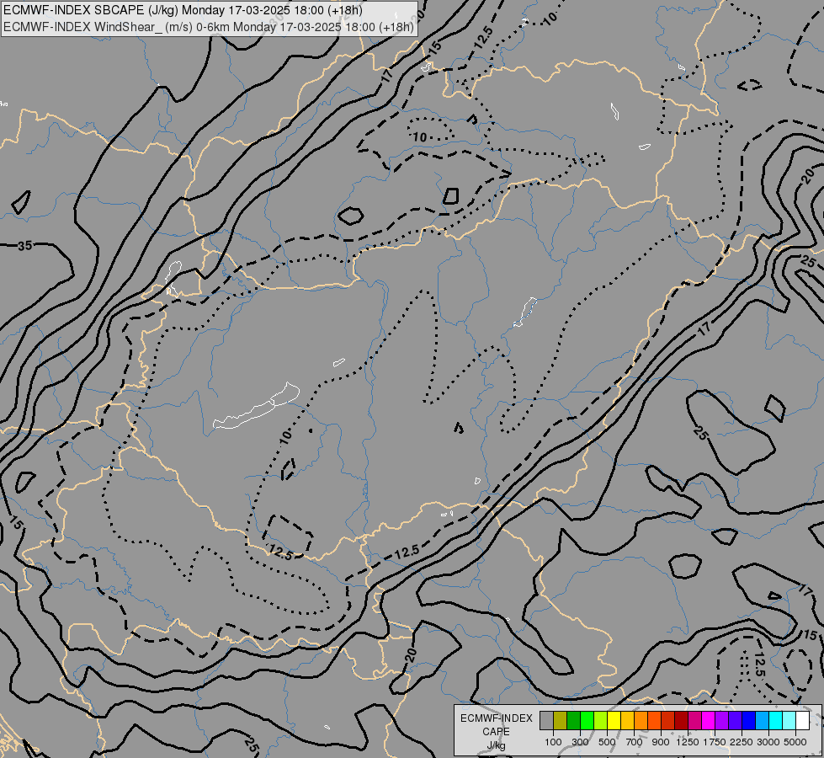This screenshot has height=758, width=824.
Task: Click "ECMWF-INDEX" text inside the legend box
Action: pos(496,718)
